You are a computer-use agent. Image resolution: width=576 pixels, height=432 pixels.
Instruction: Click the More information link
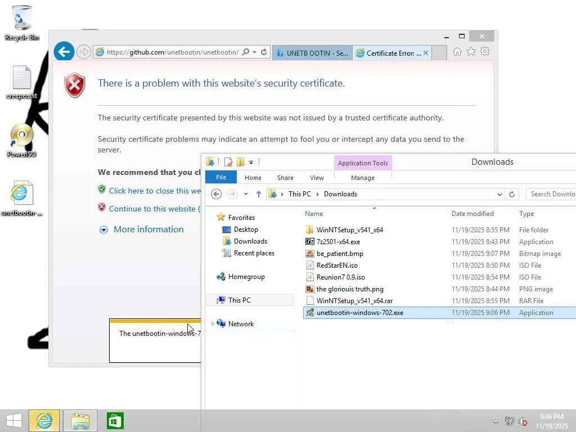click(x=148, y=229)
